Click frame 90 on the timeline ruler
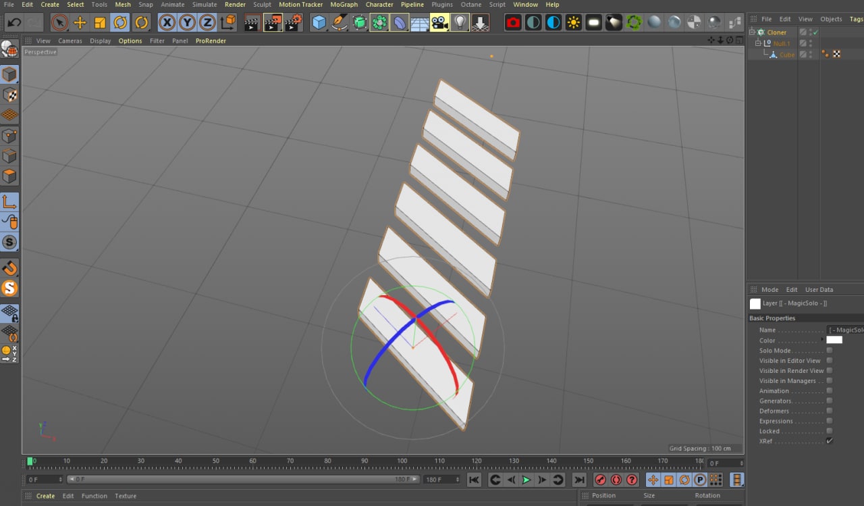This screenshot has width=864, height=506. tap(364, 463)
